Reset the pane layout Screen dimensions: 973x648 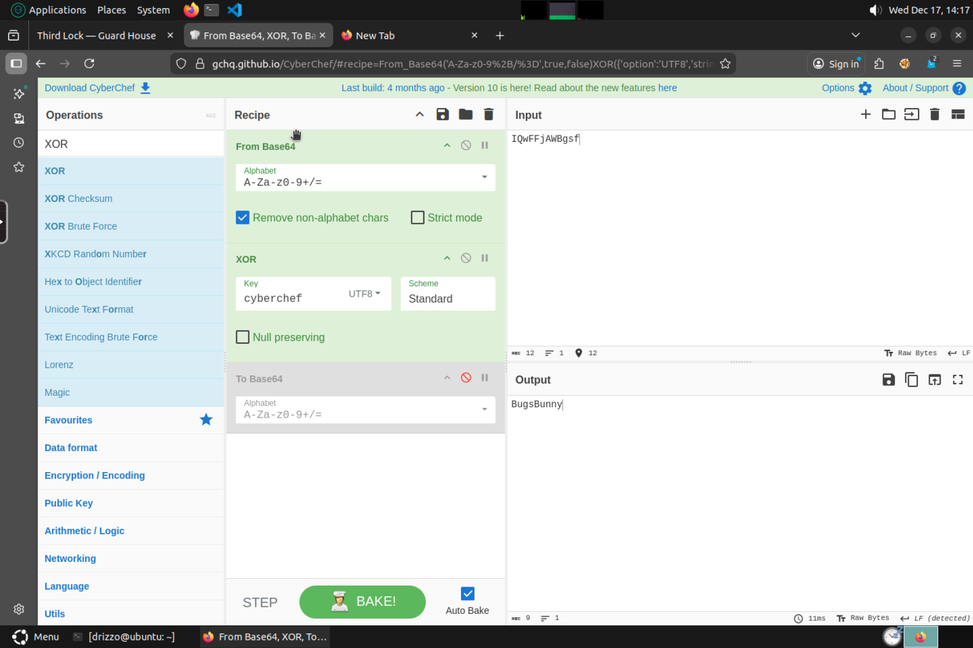958,115
